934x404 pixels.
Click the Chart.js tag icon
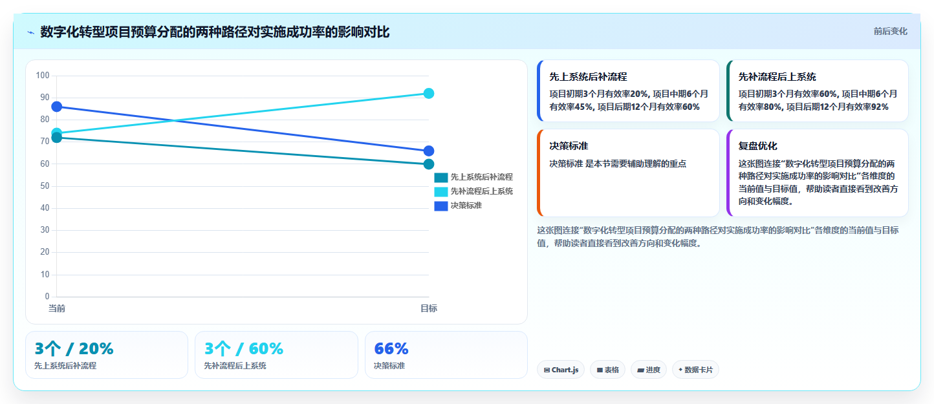pos(547,370)
